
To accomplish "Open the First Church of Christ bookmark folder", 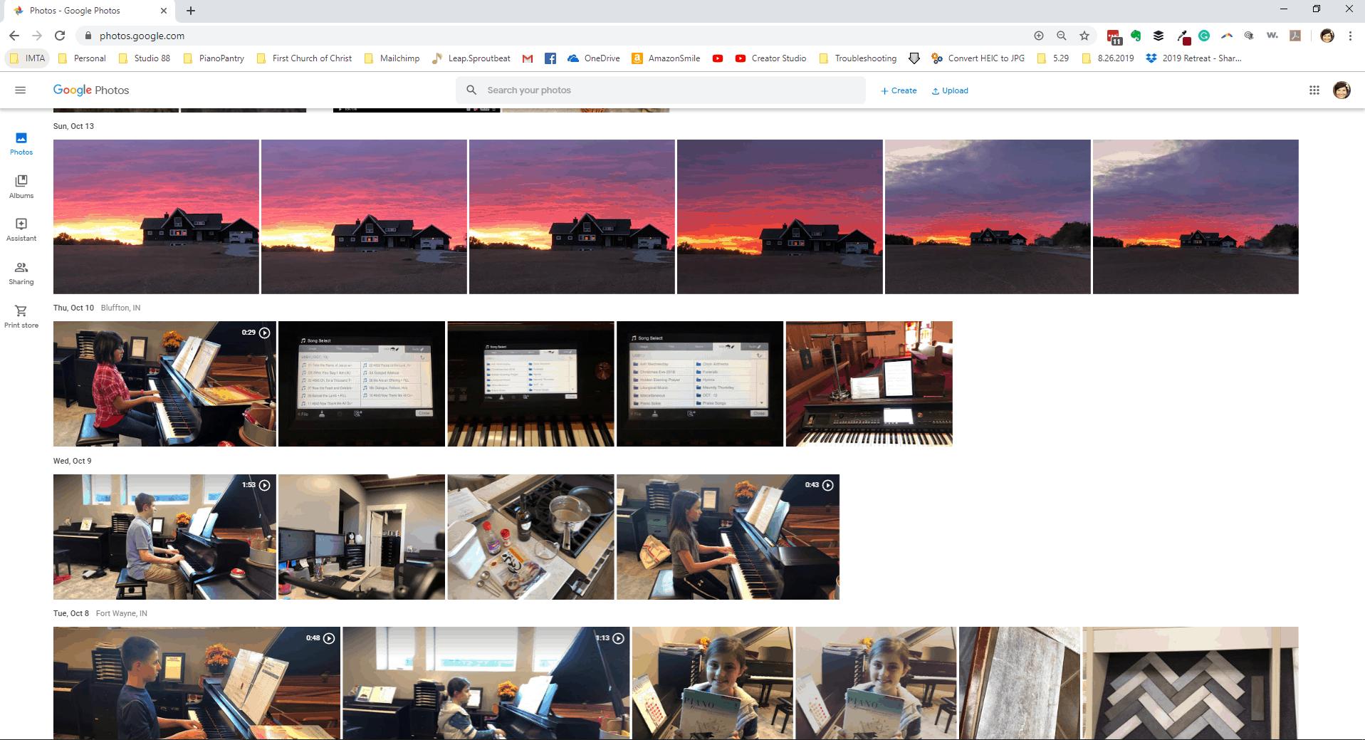I will [x=305, y=58].
